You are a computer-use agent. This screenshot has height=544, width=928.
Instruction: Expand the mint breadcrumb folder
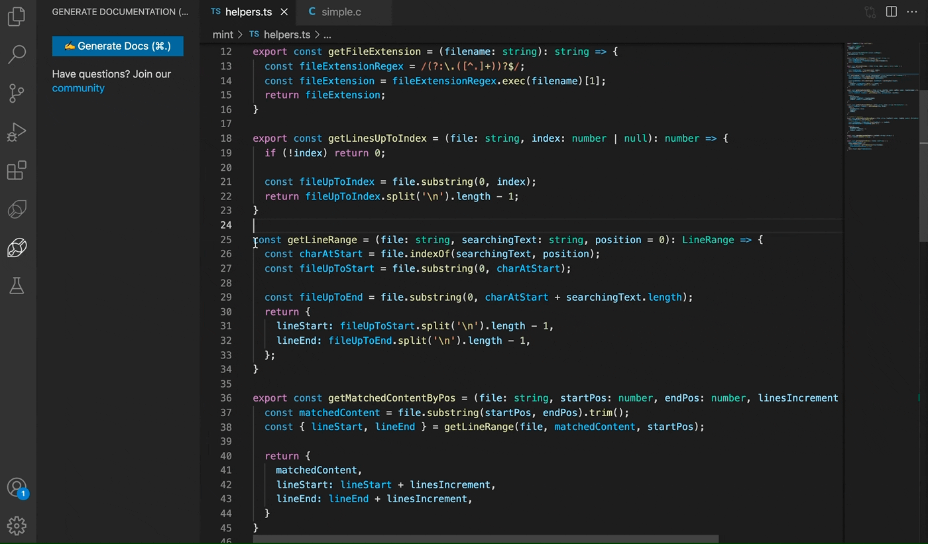click(x=223, y=34)
